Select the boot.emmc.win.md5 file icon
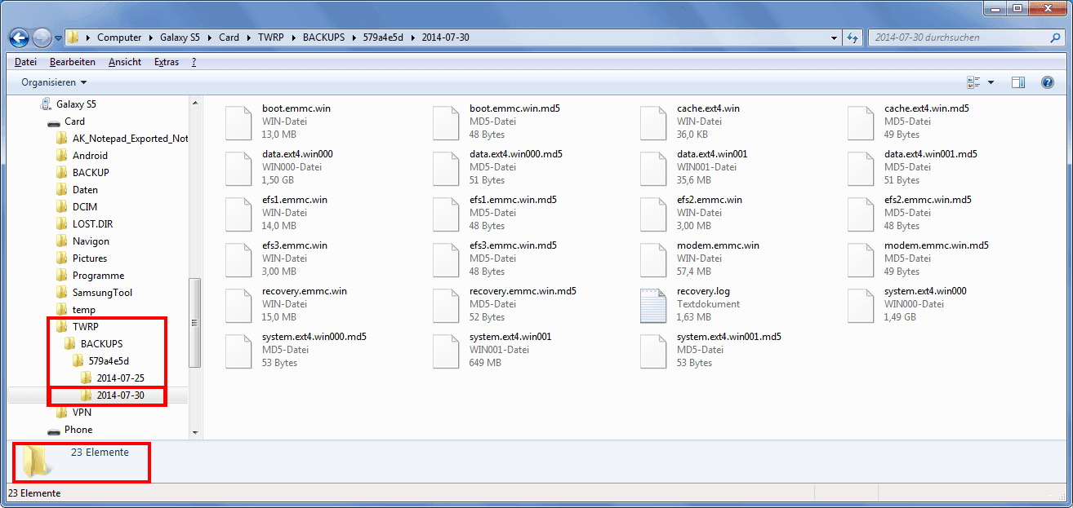This screenshot has width=1073, height=508. pos(446,121)
